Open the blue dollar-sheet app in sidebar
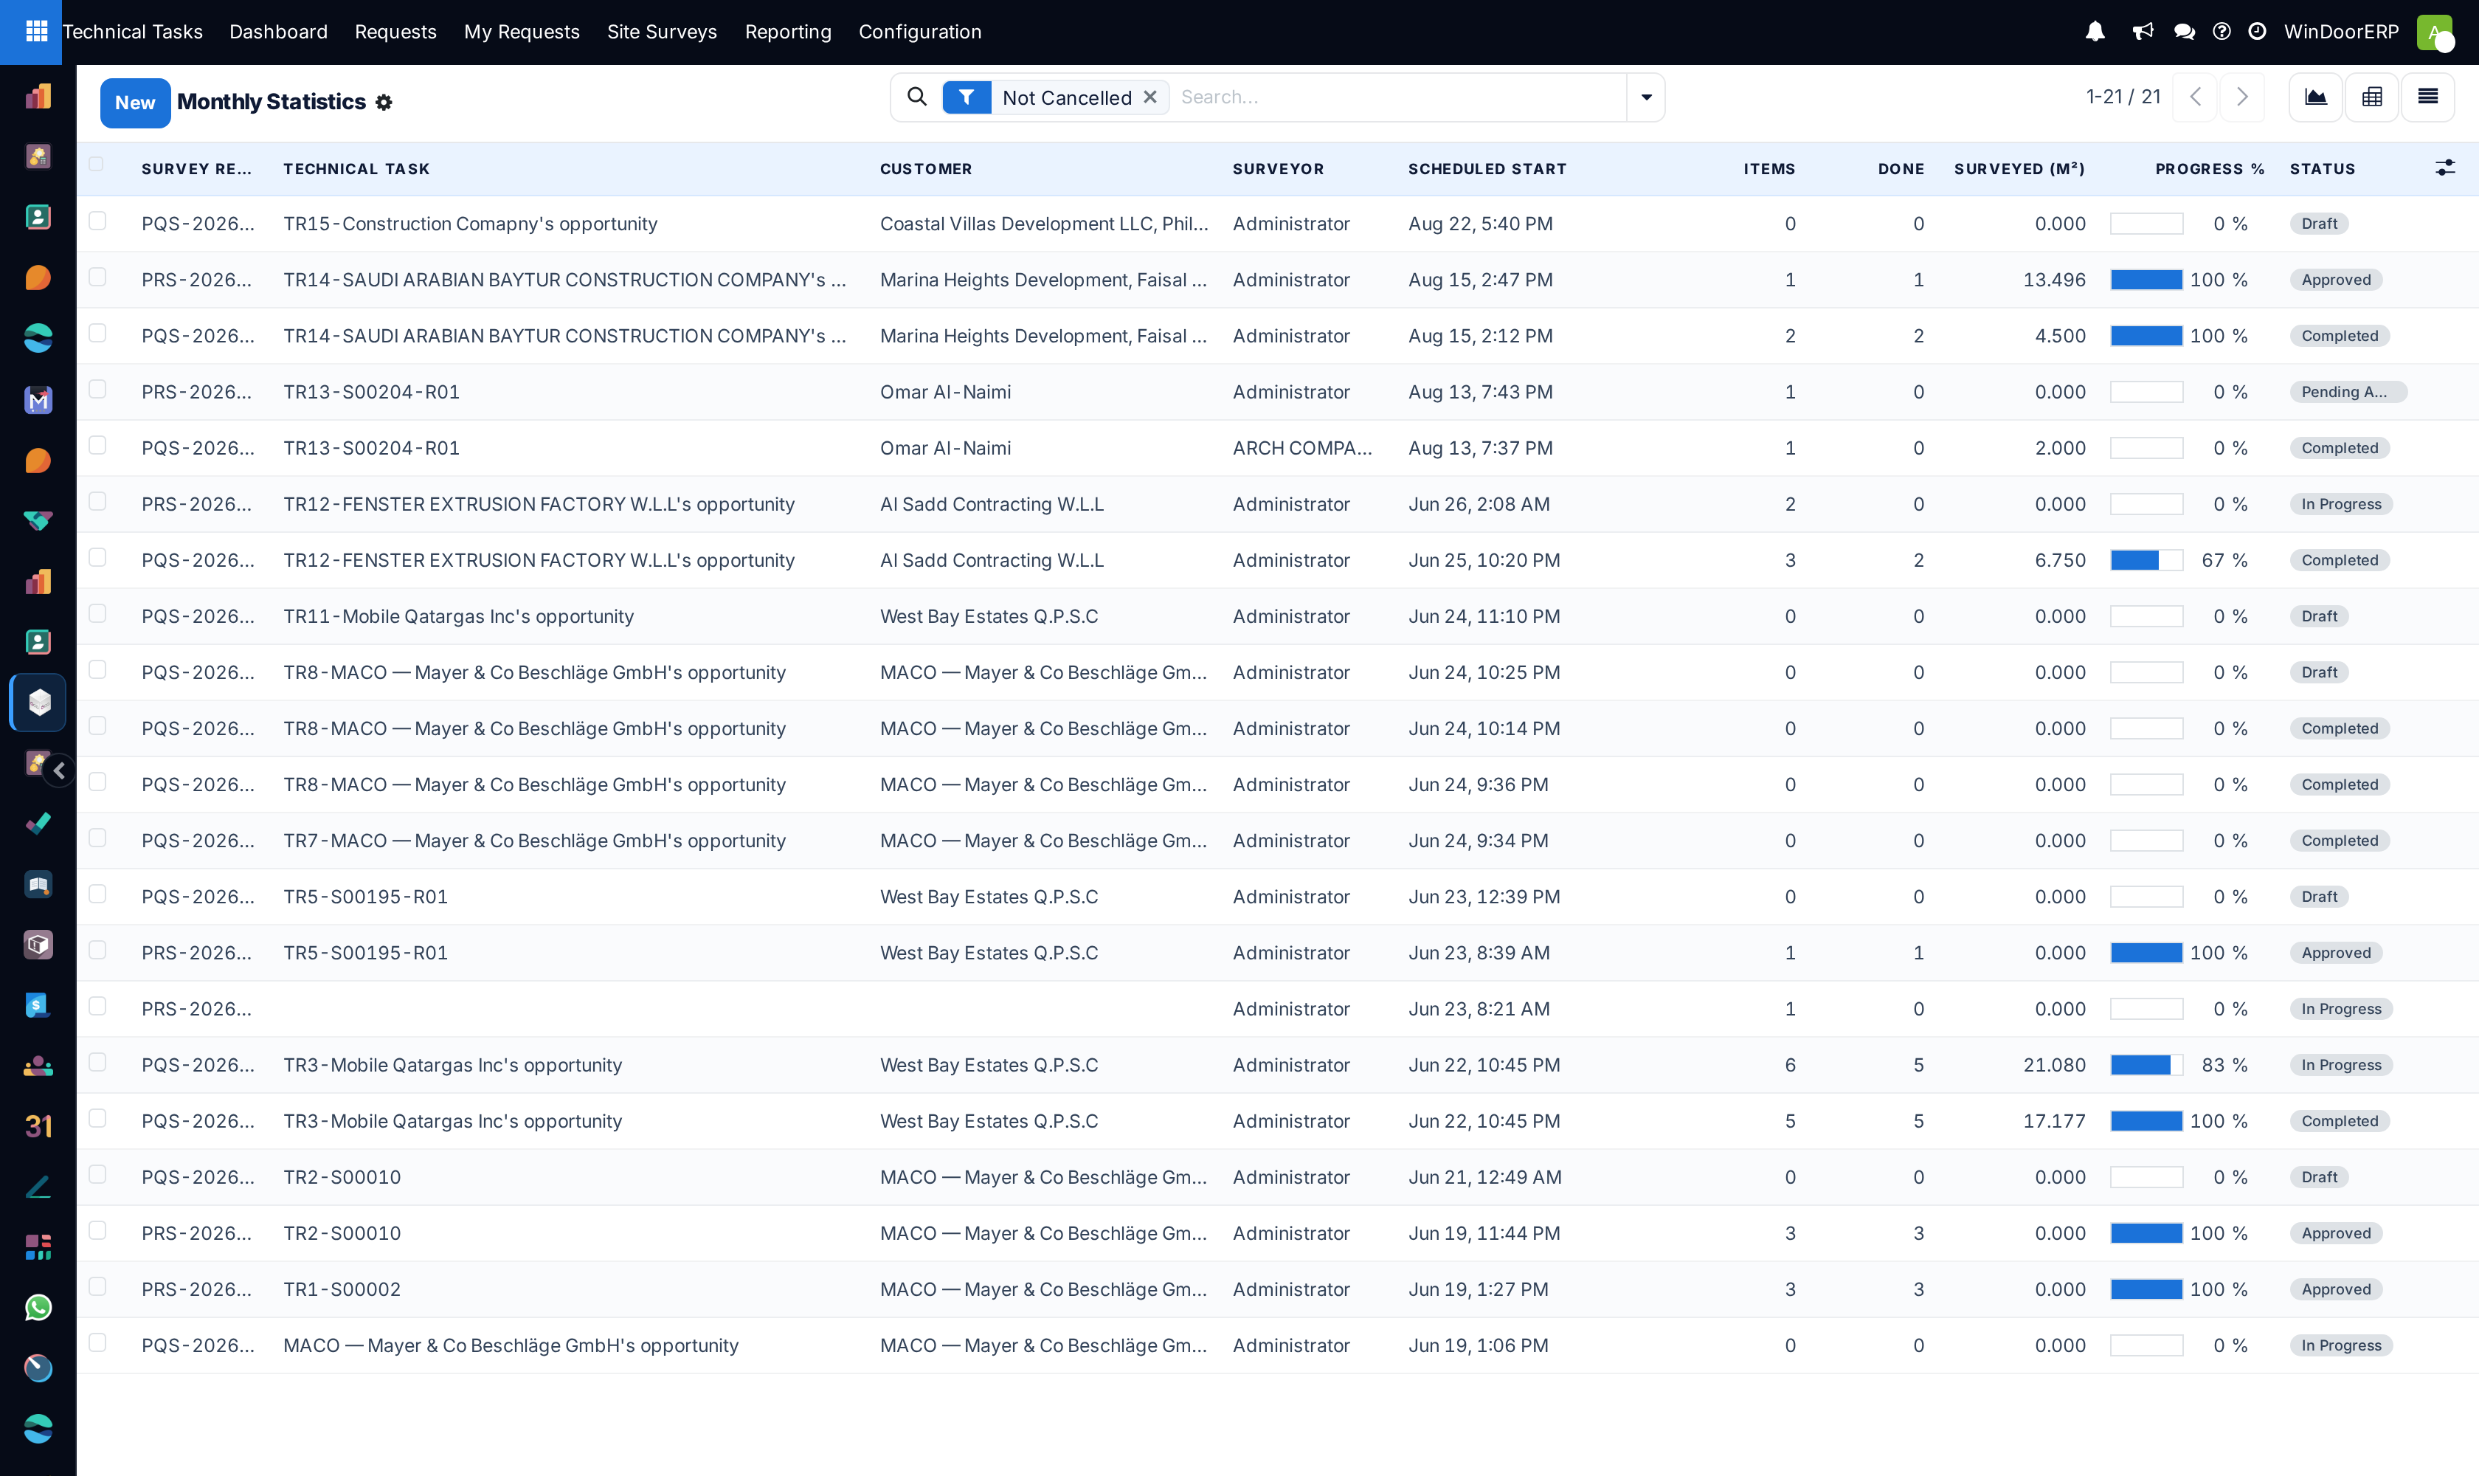Image resolution: width=2479 pixels, height=1476 pixels. coord(38,1004)
